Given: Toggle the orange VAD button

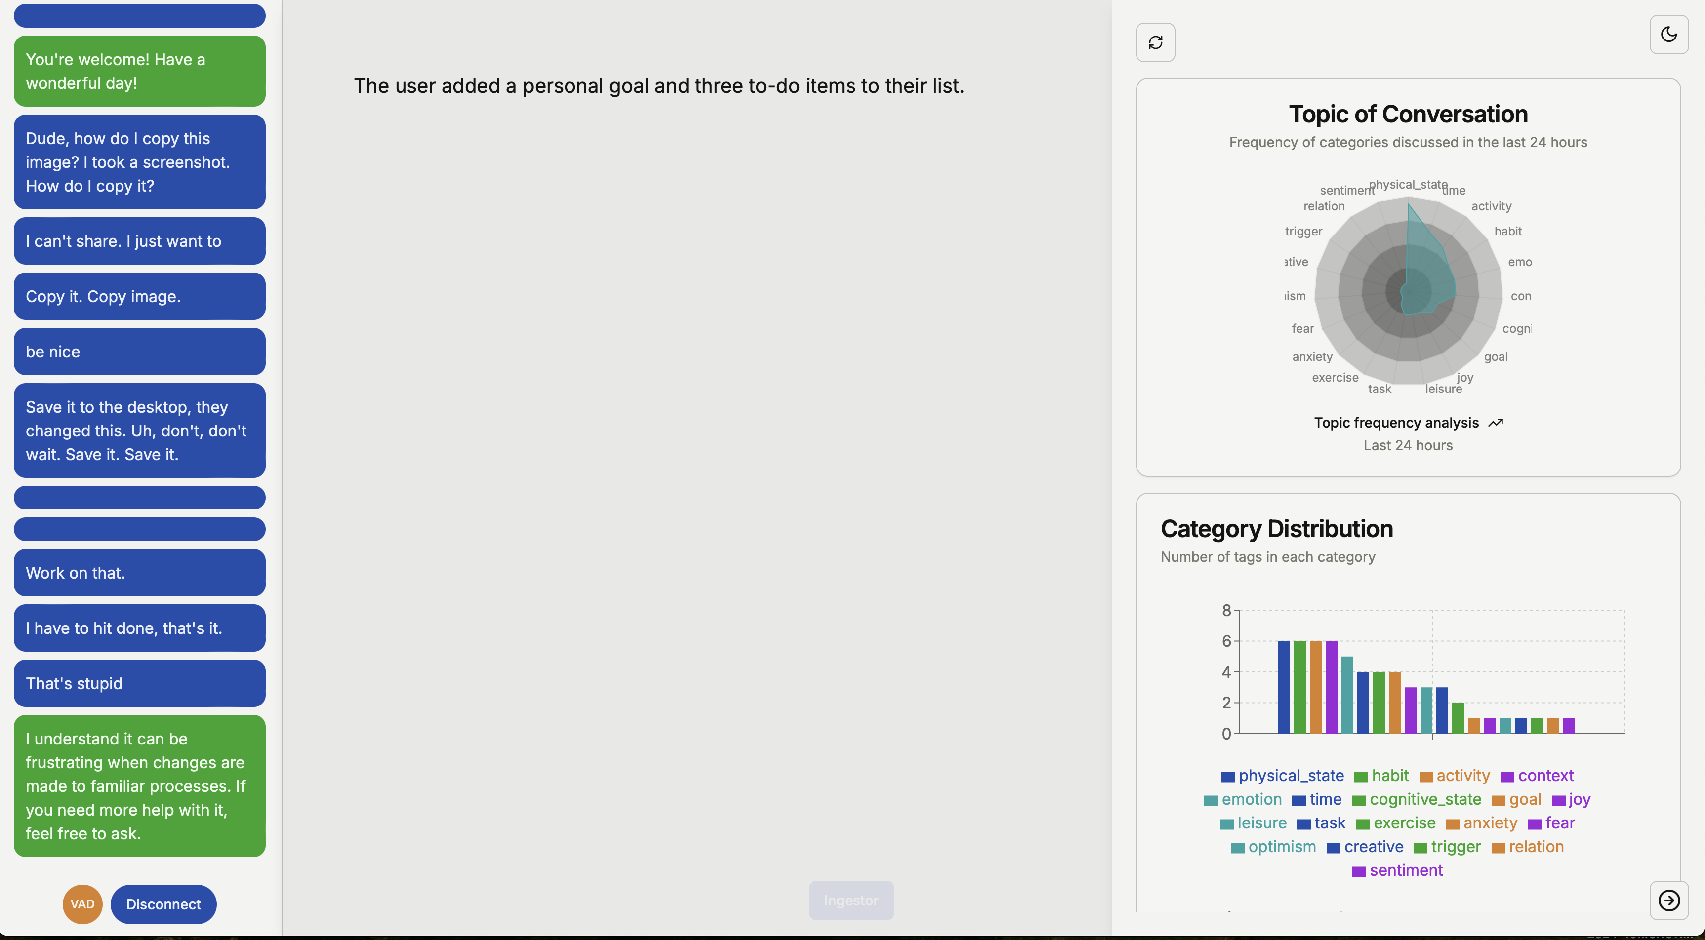Looking at the screenshot, I should [82, 904].
